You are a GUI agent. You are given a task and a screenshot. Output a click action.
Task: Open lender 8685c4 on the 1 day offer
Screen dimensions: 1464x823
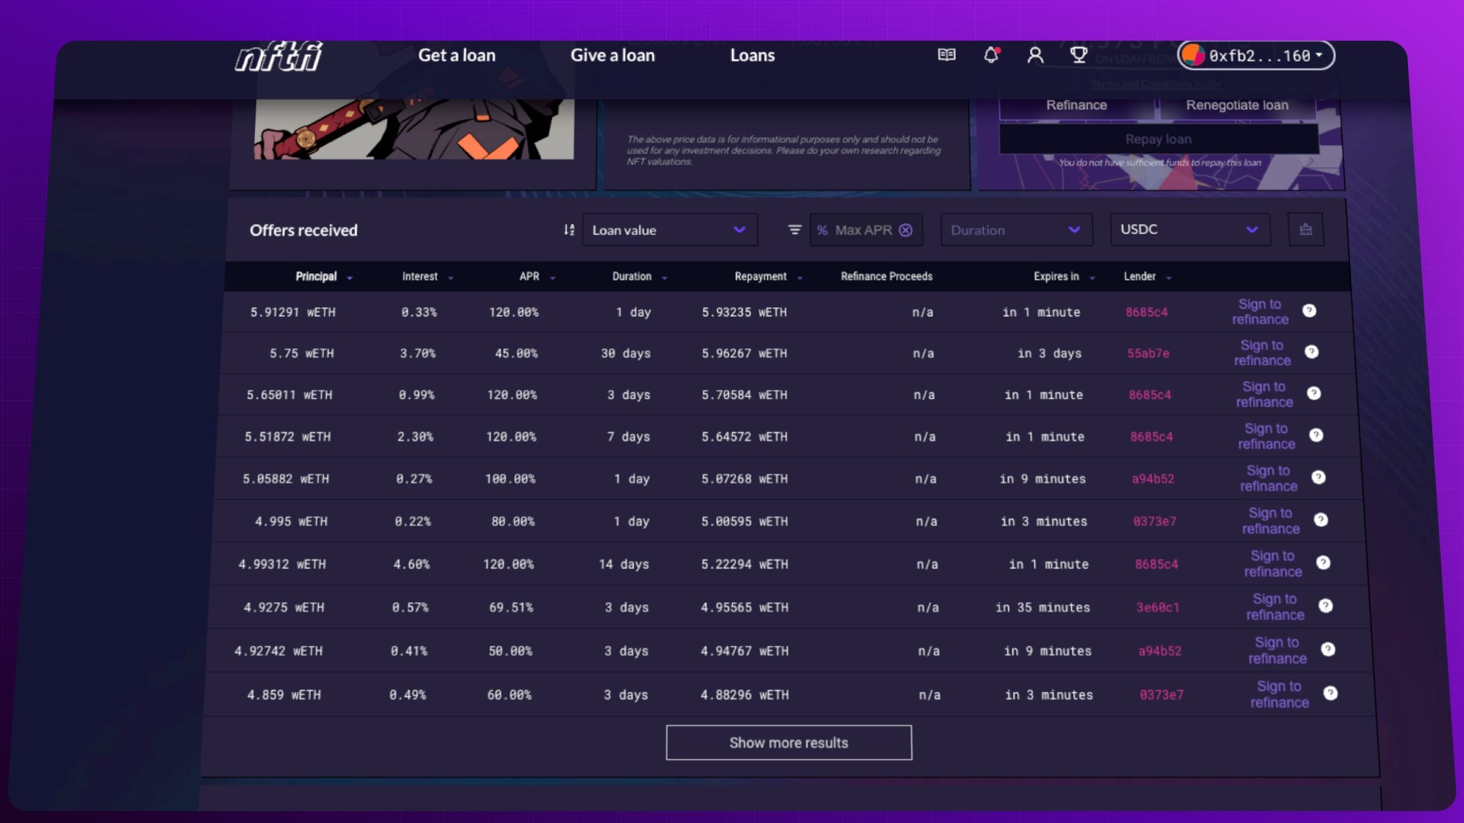[x=1147, y=312]
